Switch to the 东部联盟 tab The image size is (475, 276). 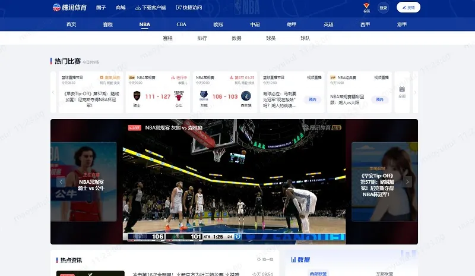click(384, 274)
